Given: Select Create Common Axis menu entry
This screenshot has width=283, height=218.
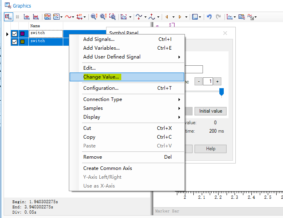Looking at the screenshot, I should point(127,168).
